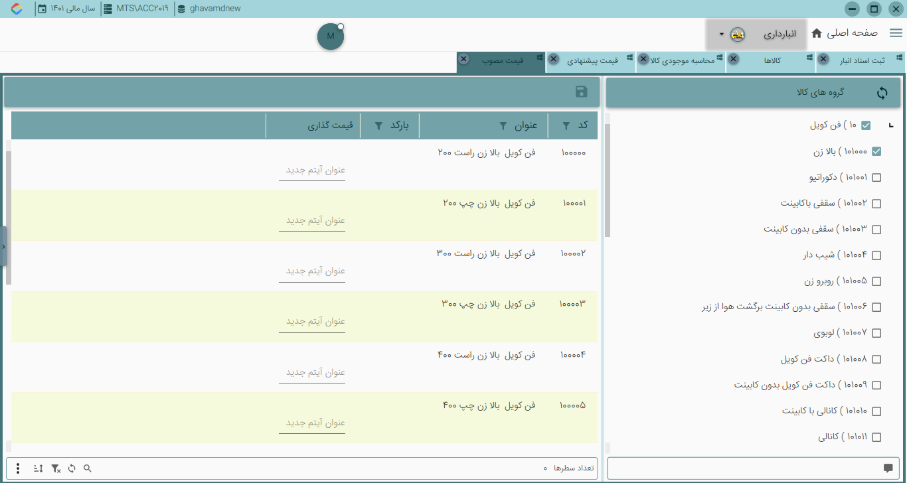This screenshot has height=483, width=907.
Task: Check the 101009 داکت بدون کابینت checkbox
Action: [876, 385]
